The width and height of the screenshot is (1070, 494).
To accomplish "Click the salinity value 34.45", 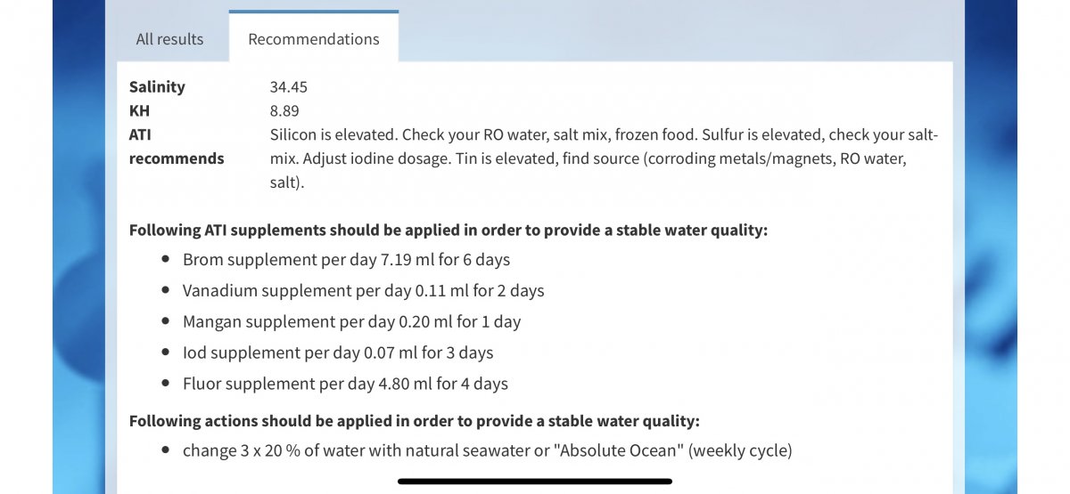I will tap(288, 86).
